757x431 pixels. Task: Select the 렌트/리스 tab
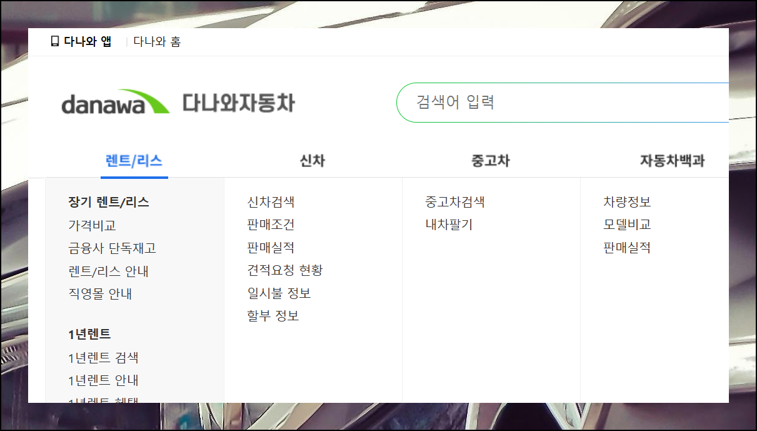(x=134, y=161)
